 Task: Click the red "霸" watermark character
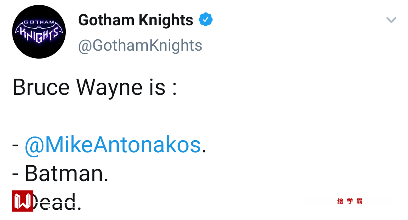359,201
